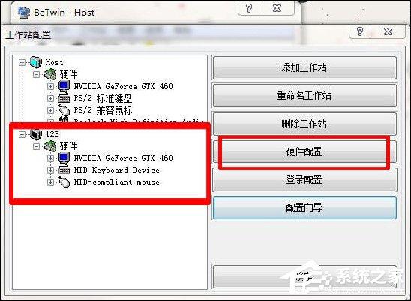Click the hardware chip icon under Host
Viewport: 411px width, 301px height.
pos(50,74)
